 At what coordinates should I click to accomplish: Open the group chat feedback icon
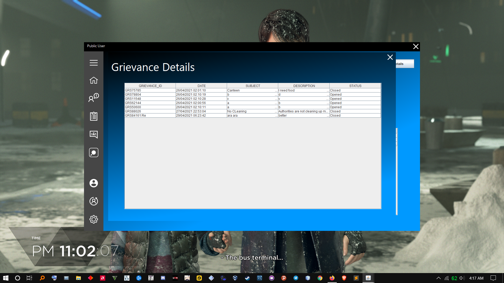point(93,134)
